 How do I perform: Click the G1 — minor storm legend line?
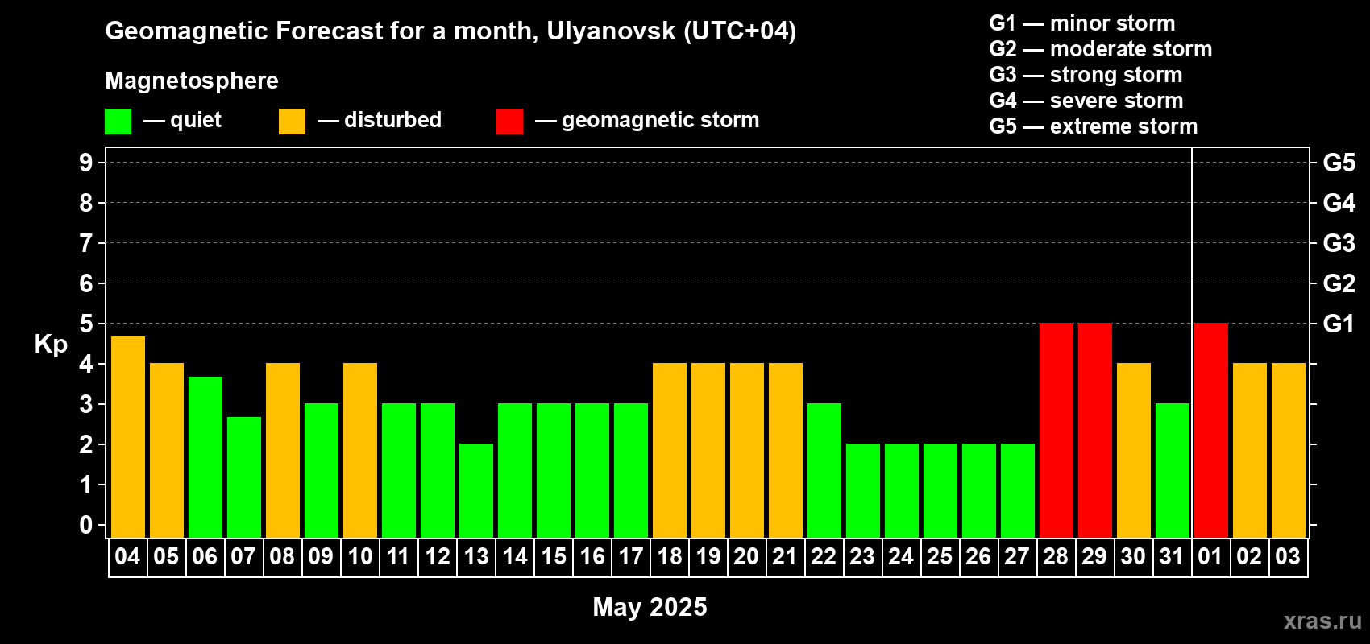click(x=1082, y=23)
